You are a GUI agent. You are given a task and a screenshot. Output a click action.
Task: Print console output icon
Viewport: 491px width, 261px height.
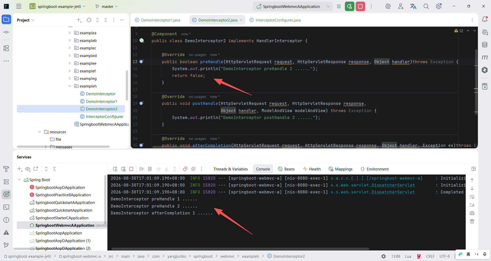click(x=472, y=213)
